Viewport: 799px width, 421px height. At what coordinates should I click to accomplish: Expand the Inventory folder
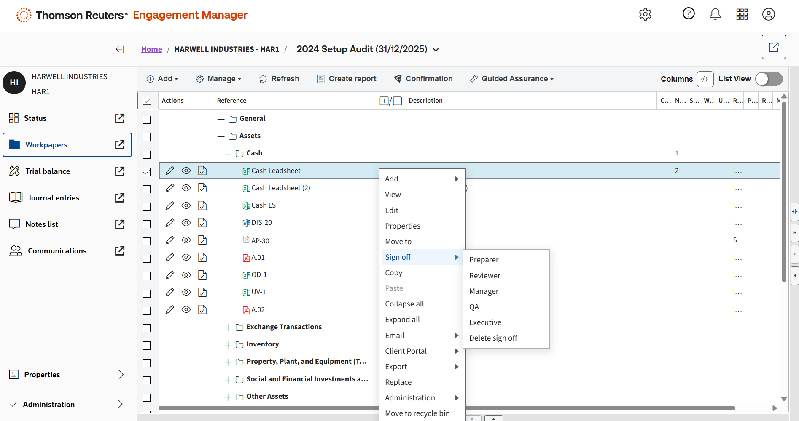228,345
